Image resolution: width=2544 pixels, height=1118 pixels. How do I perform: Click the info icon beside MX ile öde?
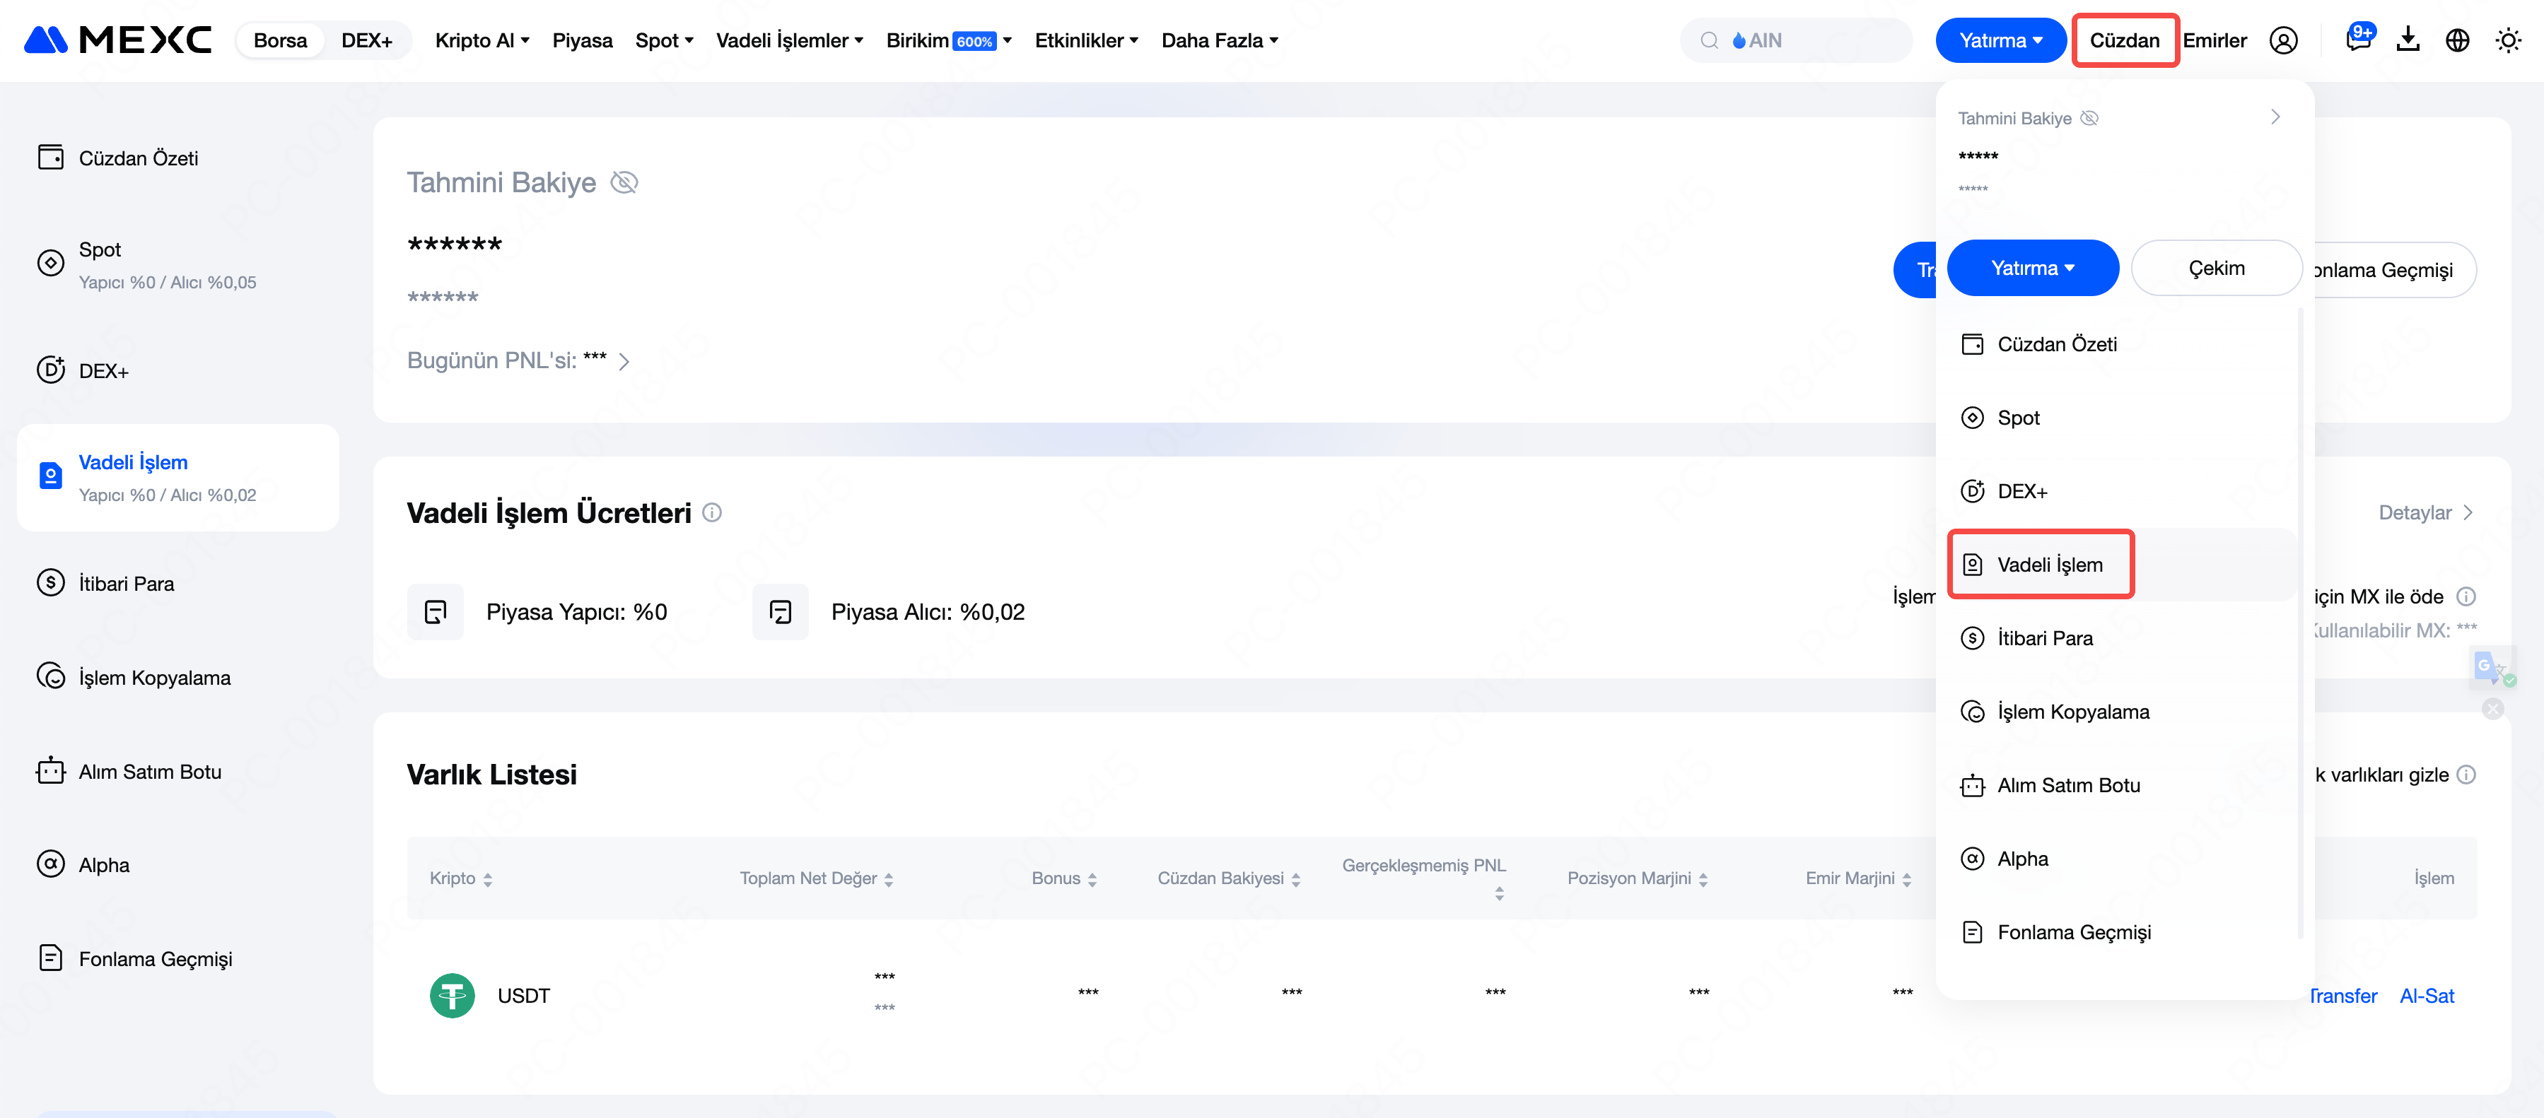pos(2466,596)
